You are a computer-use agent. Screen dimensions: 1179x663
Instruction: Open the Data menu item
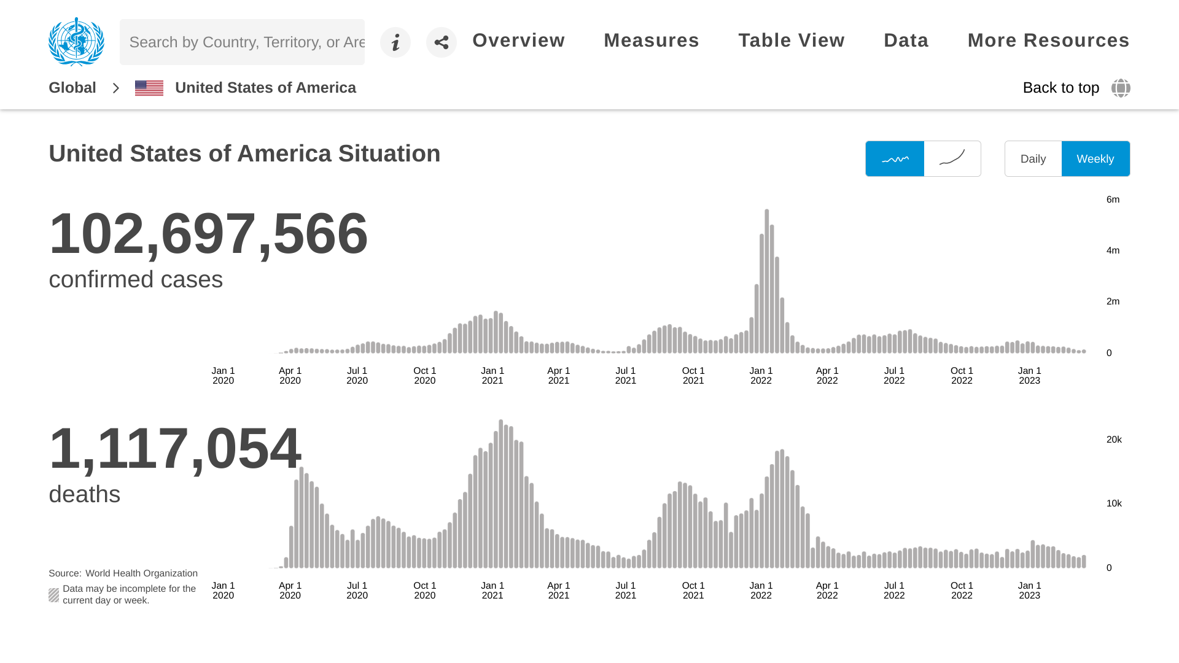(x=906, y=41)
